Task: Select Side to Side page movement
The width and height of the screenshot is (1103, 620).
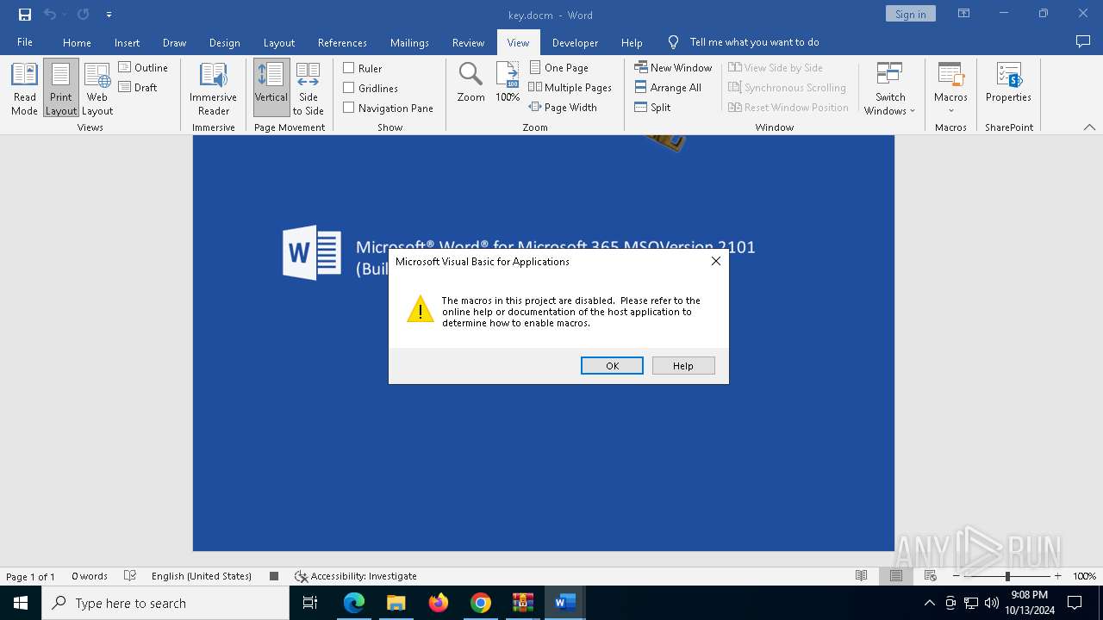Action: [308, 88]
